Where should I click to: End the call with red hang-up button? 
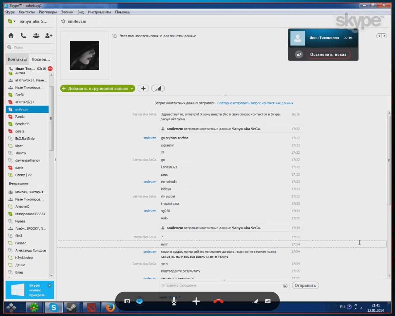tap(218, 301)
